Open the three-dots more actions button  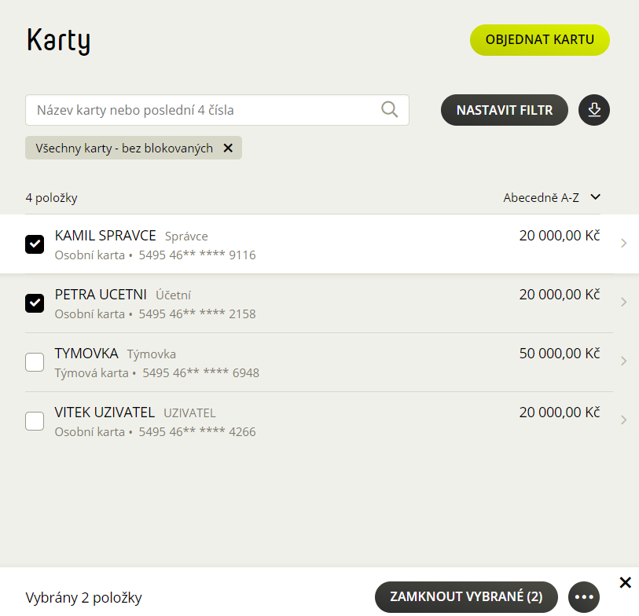[583, 597]
